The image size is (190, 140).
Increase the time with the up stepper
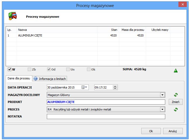(x=115, y=86)
